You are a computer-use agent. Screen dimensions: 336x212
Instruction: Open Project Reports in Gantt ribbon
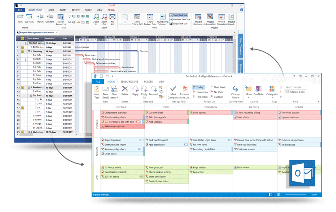coord(231,19)
